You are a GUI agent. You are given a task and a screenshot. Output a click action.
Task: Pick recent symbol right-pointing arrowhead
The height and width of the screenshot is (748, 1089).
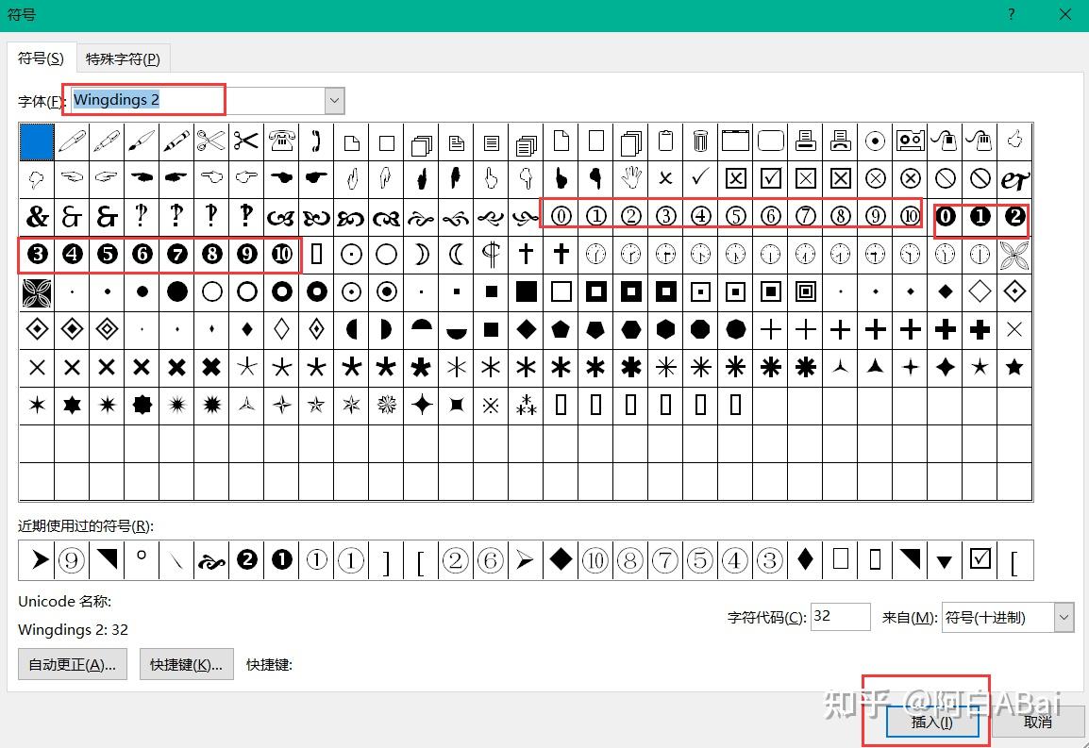(x=37, y=559)
